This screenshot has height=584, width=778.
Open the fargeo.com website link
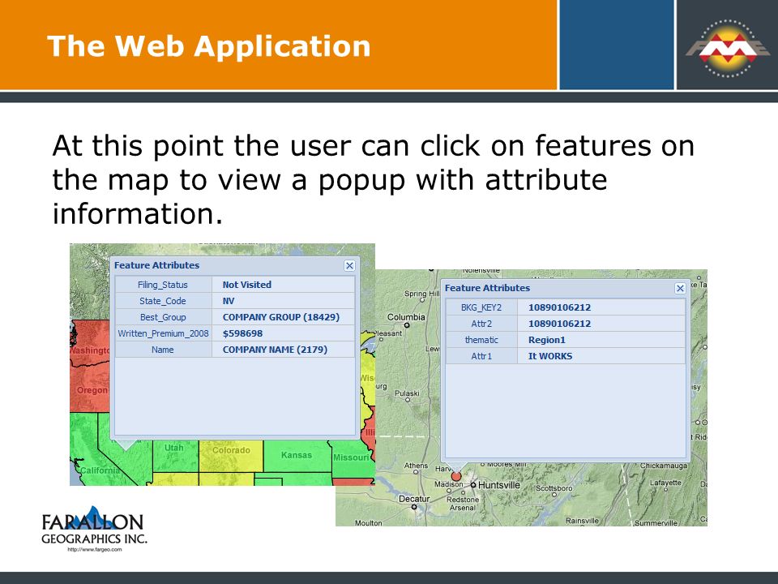(94, 549)
